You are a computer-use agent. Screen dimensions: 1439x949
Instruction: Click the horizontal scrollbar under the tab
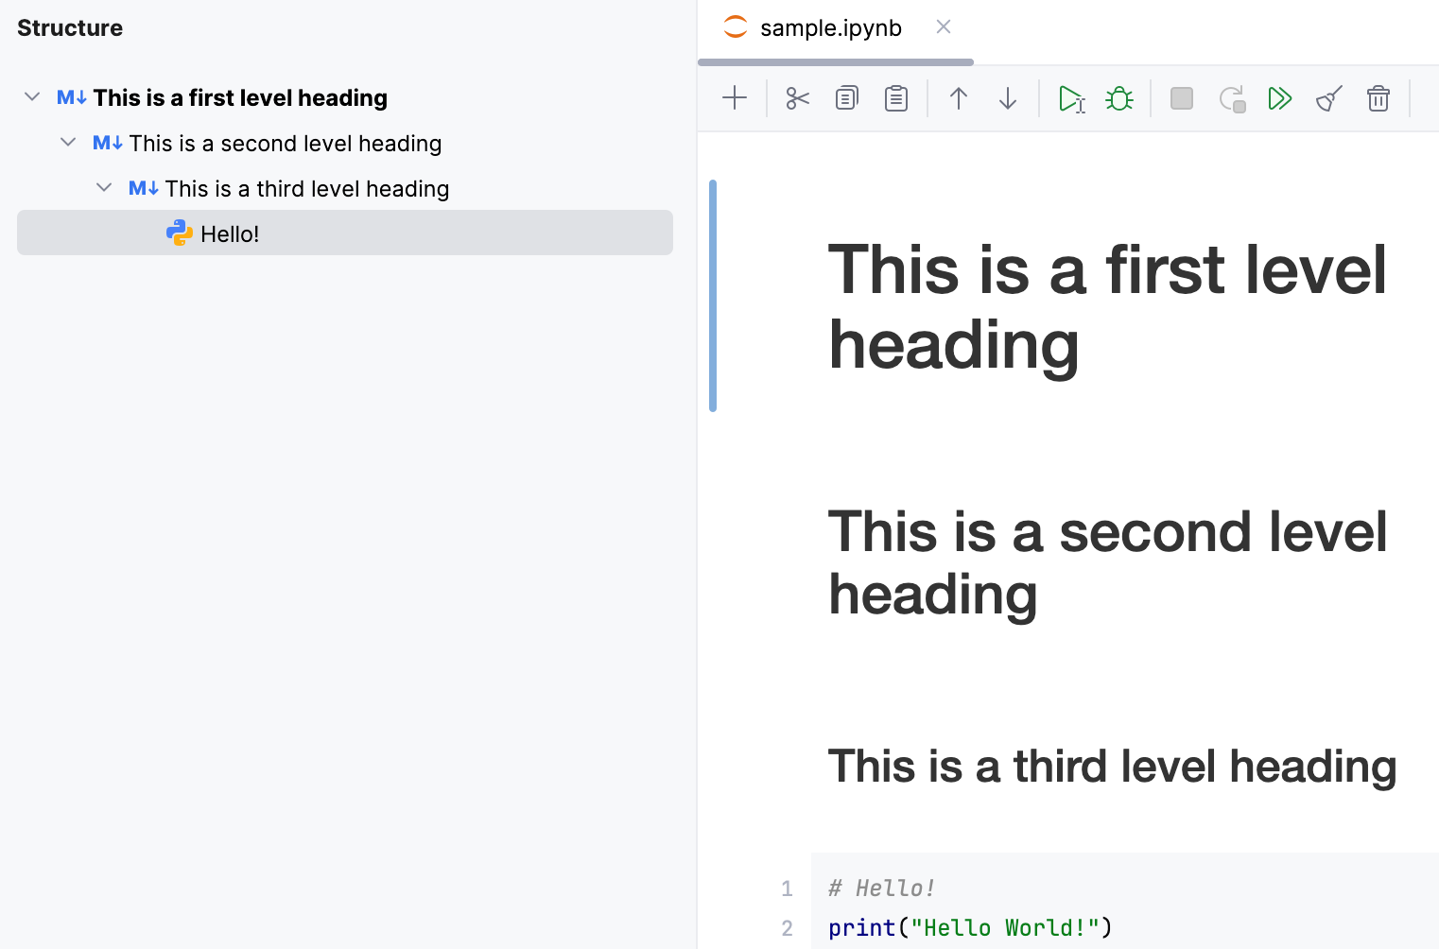click(835, 62)
